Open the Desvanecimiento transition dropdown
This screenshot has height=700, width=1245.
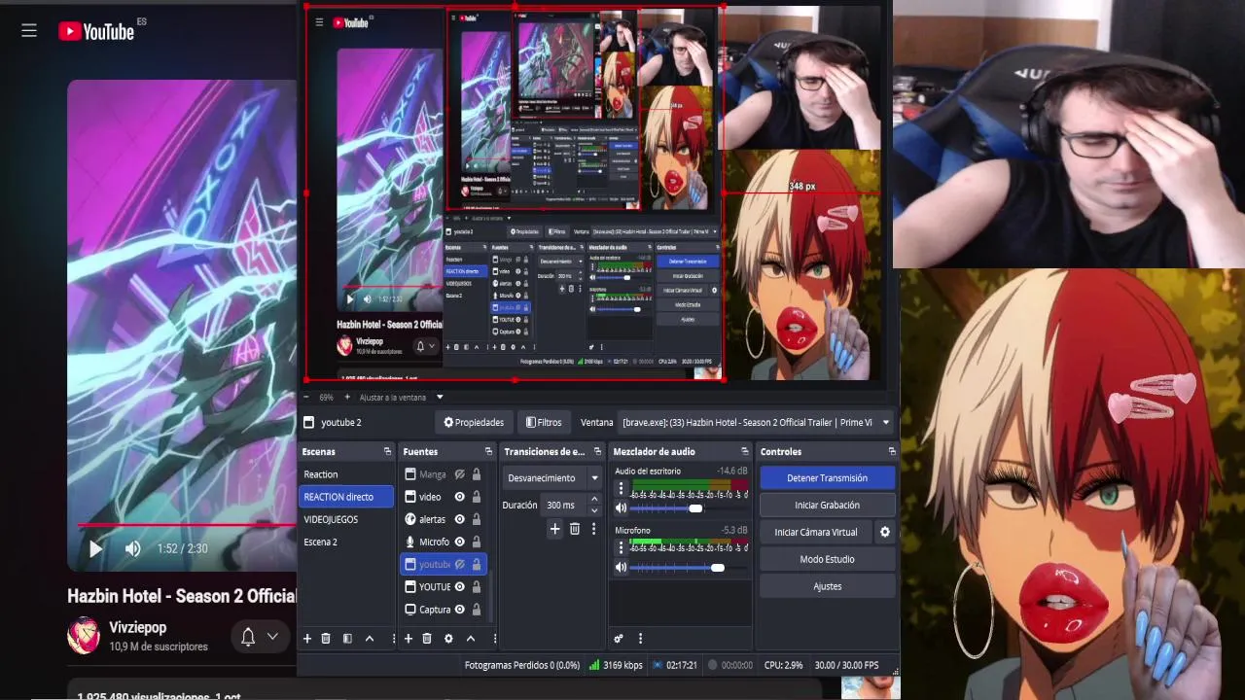[x=552, y=477]
